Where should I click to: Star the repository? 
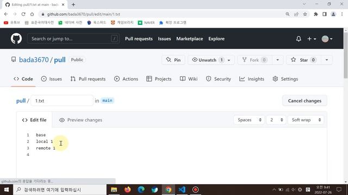coord(303,60)
